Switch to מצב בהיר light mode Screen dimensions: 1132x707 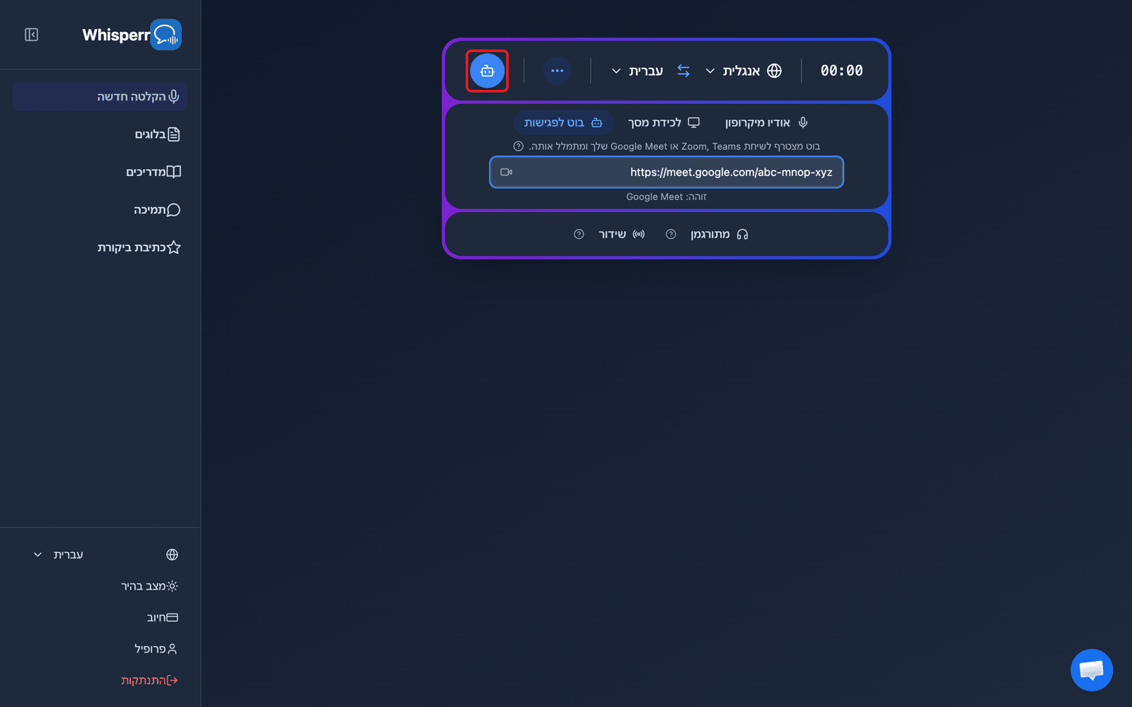tap(149, 586)
